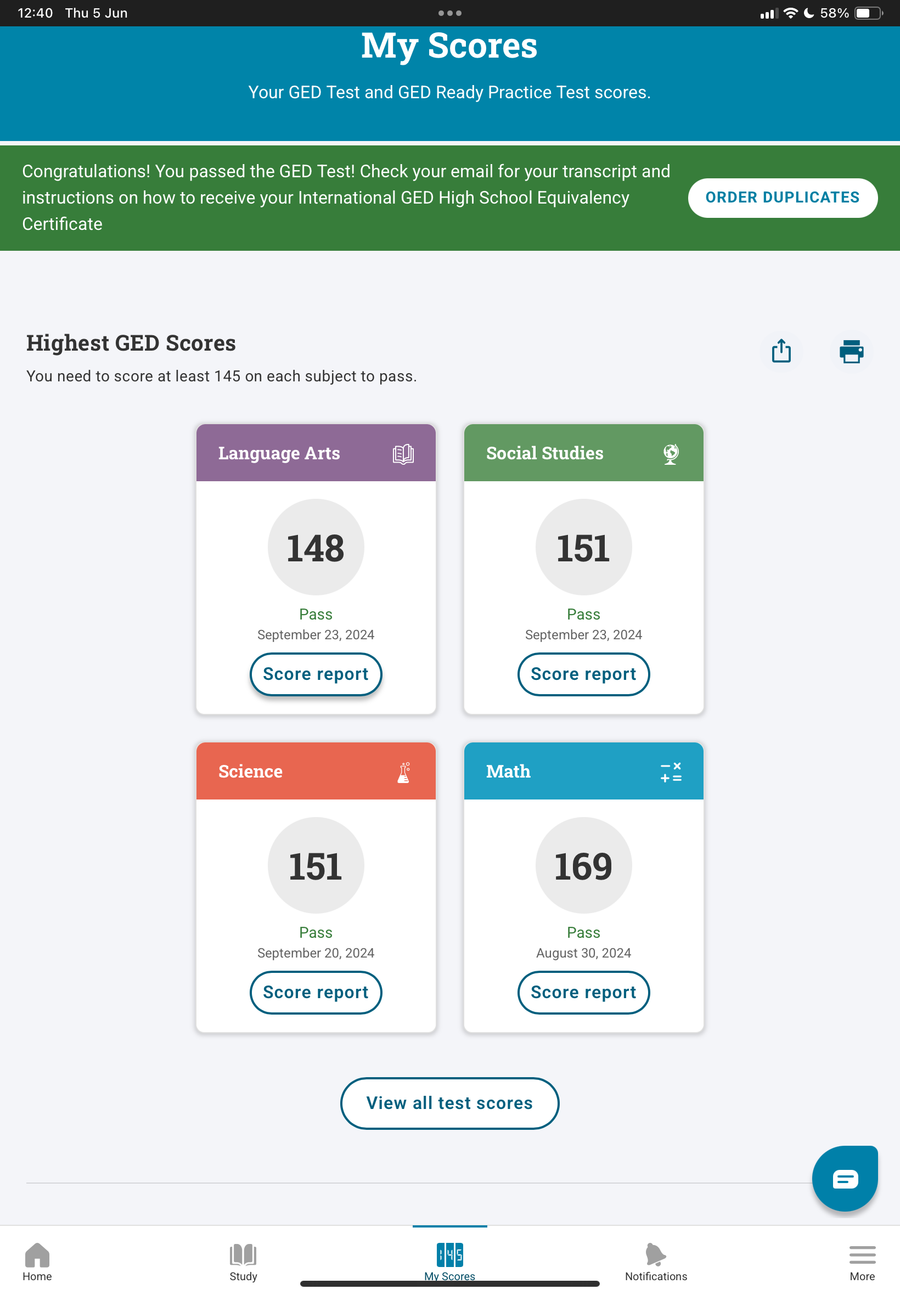Screen dimensions: 900x1295
Task: Open the More menu tab
Action: (x=862, y=1262)
